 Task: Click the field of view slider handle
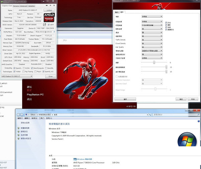point(154,62)
